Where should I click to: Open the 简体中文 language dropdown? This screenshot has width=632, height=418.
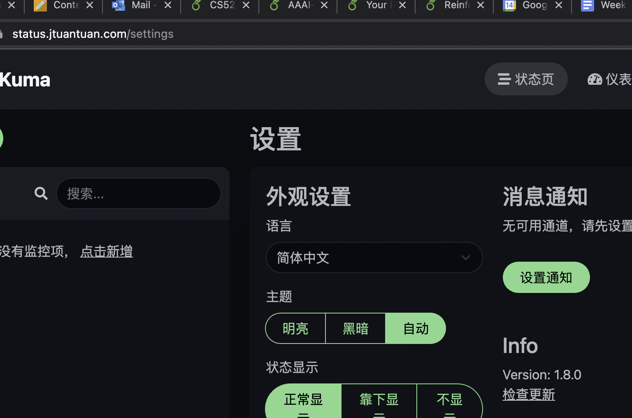(x=374, y=258)
